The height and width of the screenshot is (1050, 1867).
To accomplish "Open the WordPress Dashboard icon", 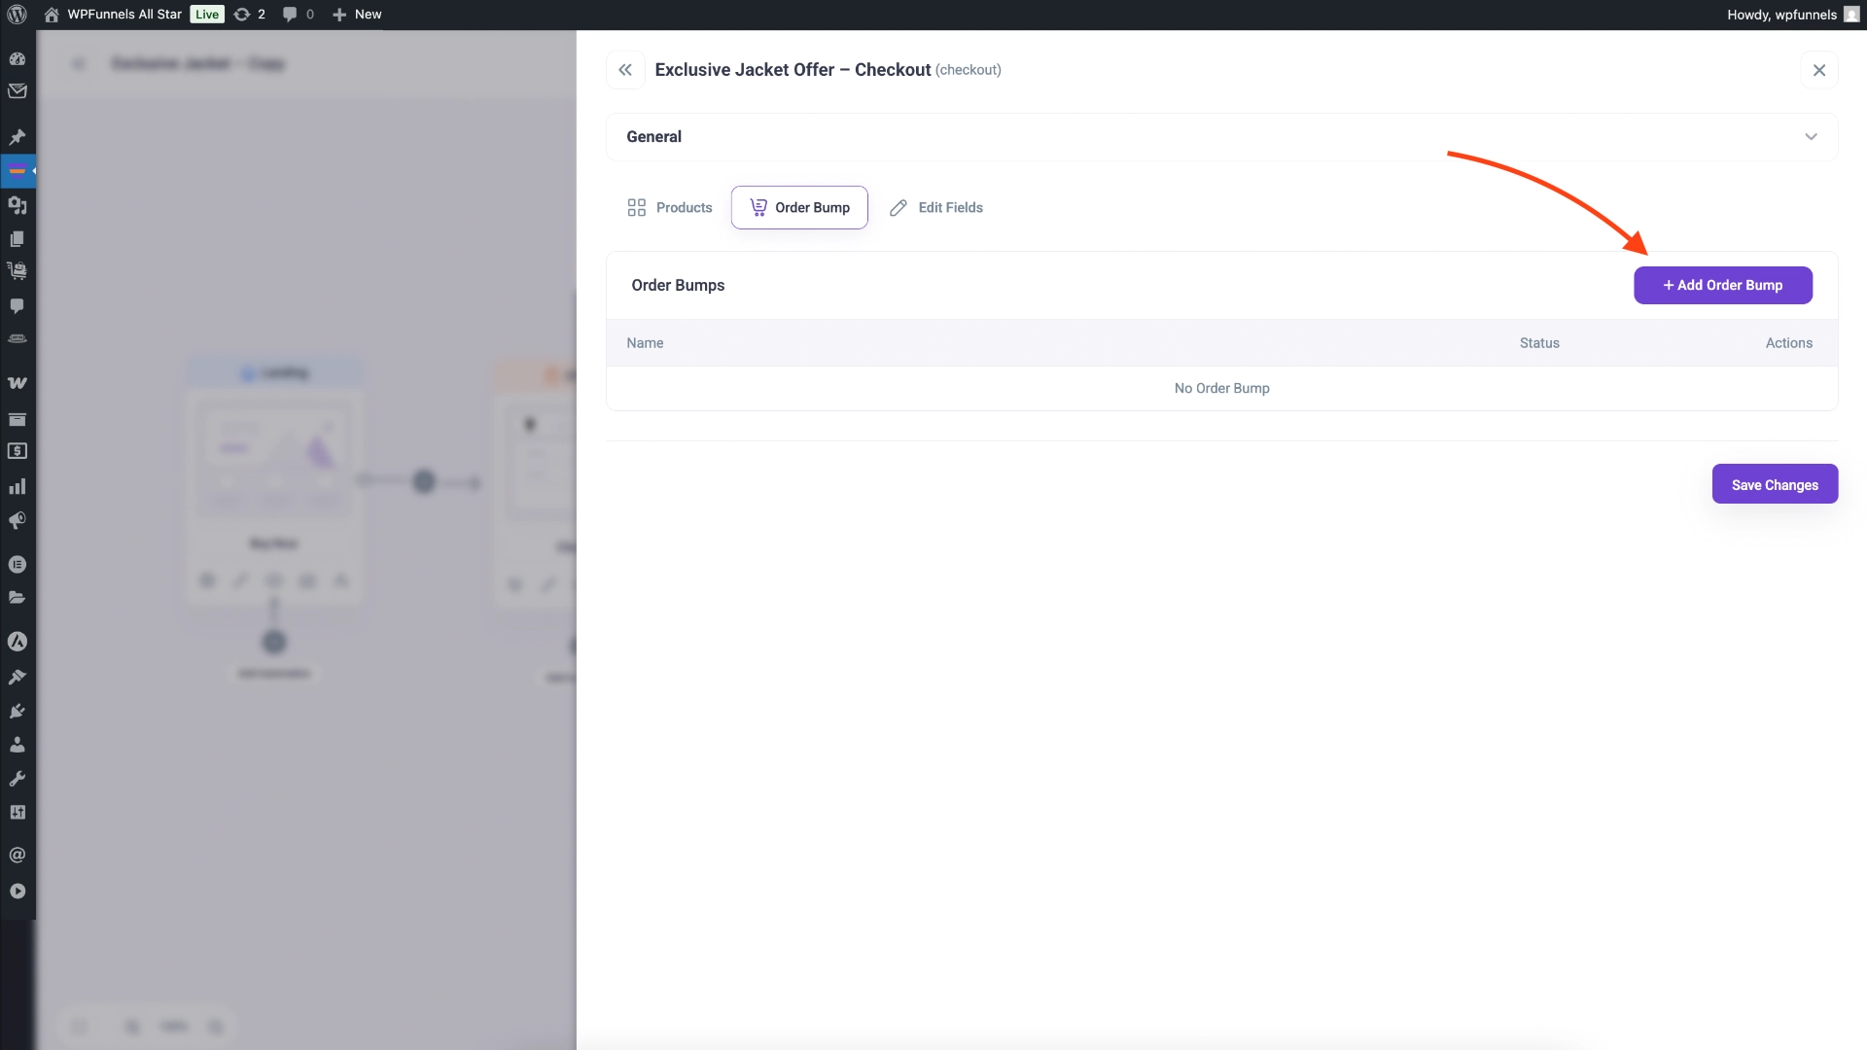I will coord(18,59).
